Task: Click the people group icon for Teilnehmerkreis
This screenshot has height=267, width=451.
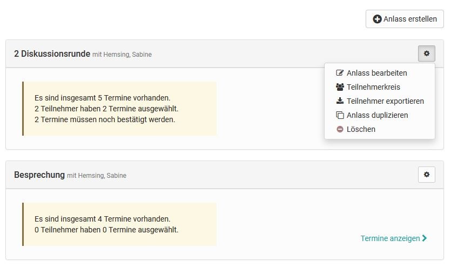Action: point(340,87)
